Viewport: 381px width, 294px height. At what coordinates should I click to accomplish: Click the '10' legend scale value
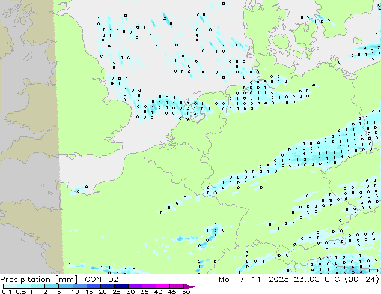pos(75,292)
